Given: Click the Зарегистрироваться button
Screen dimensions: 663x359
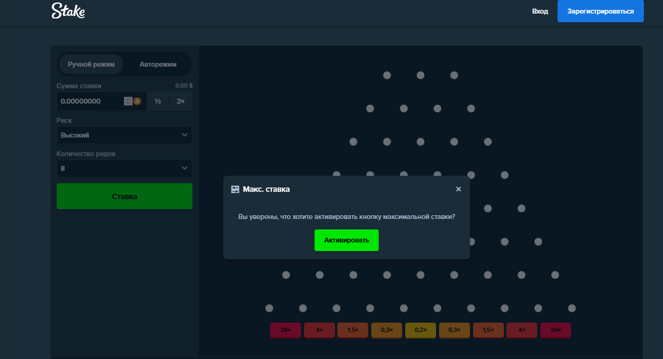Looking at the screenshot, I should 600,11.
